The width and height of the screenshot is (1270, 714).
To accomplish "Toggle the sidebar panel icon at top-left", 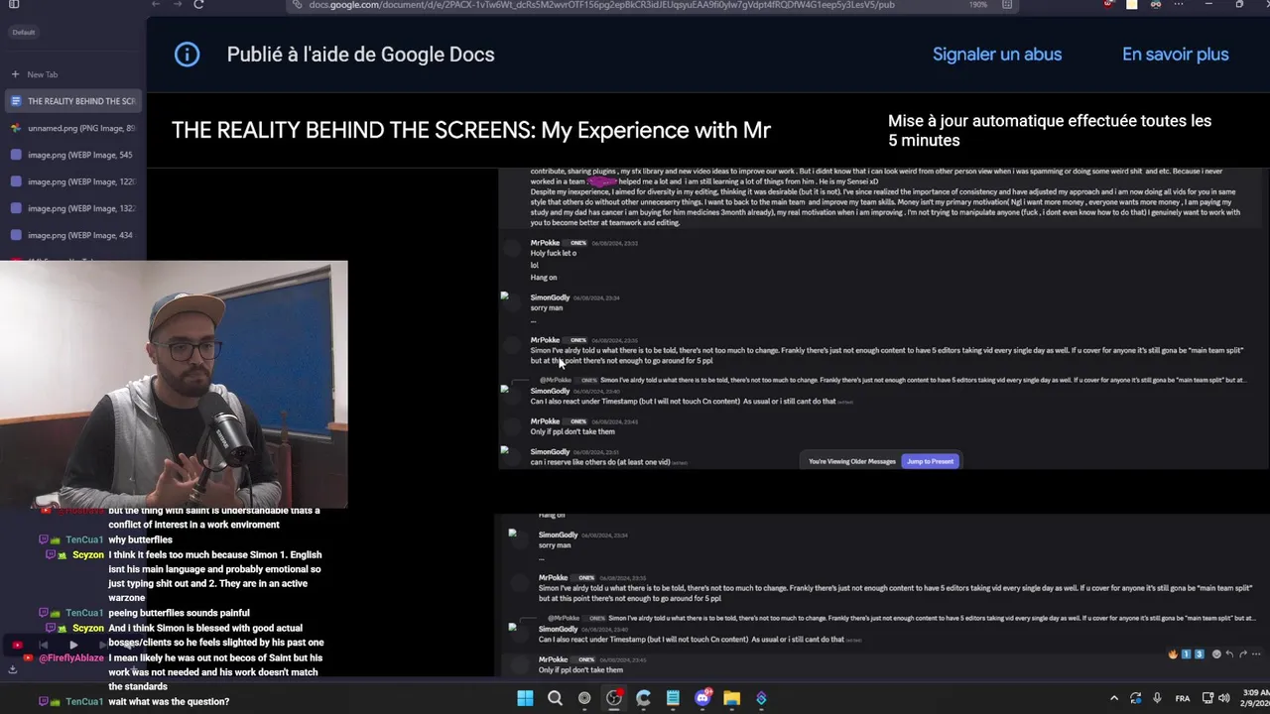I will (x=14, y=5).
